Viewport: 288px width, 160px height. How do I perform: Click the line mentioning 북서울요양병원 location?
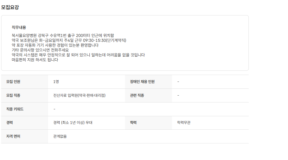(62, 35)
